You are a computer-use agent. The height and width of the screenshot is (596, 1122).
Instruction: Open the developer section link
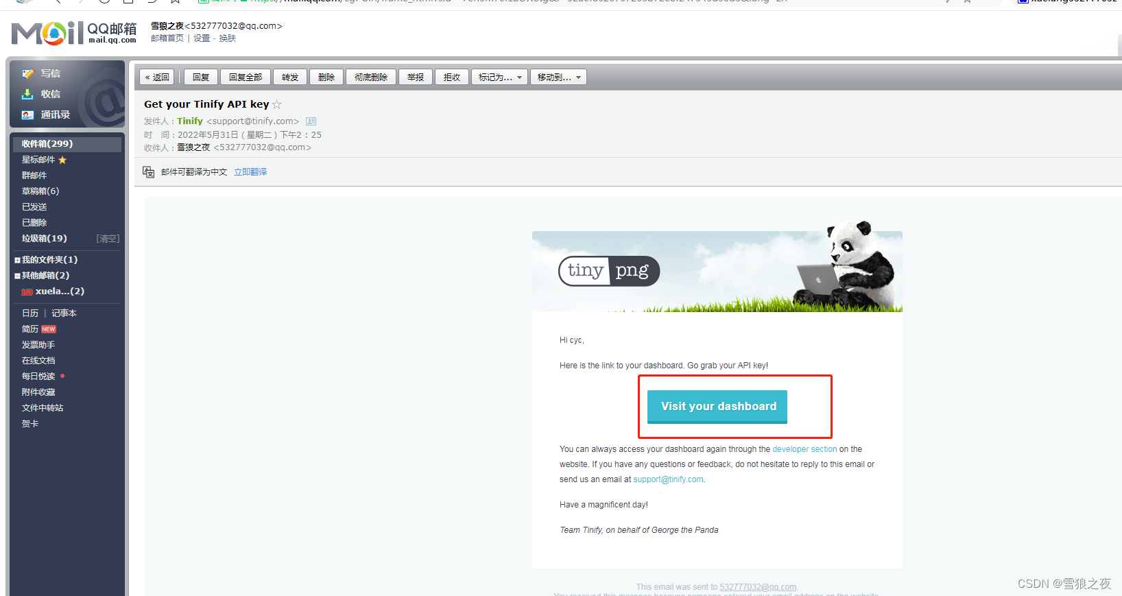point(804,449)
